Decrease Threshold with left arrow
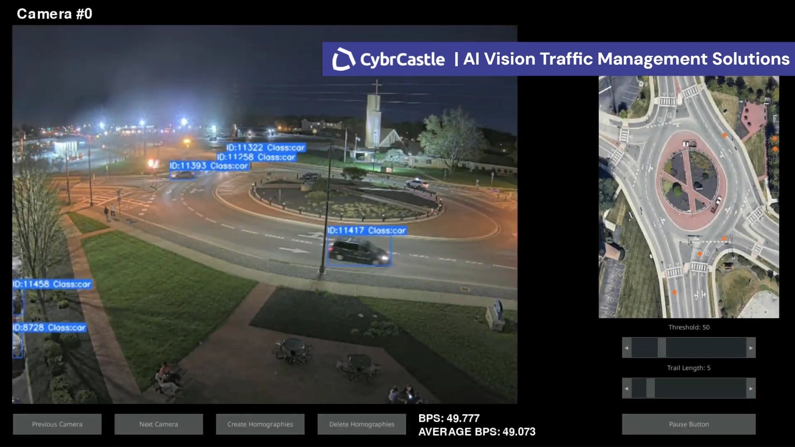The image size is (795, 447). [x=626, y=348]
